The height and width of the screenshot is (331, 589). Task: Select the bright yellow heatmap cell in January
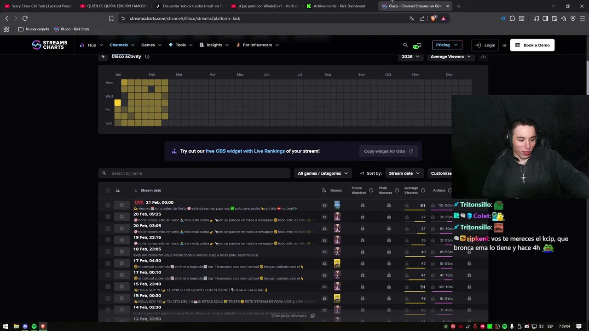tap(118, 103)
